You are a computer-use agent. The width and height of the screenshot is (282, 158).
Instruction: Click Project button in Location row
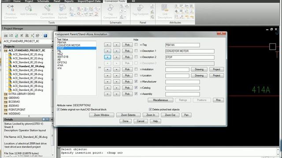216,75
